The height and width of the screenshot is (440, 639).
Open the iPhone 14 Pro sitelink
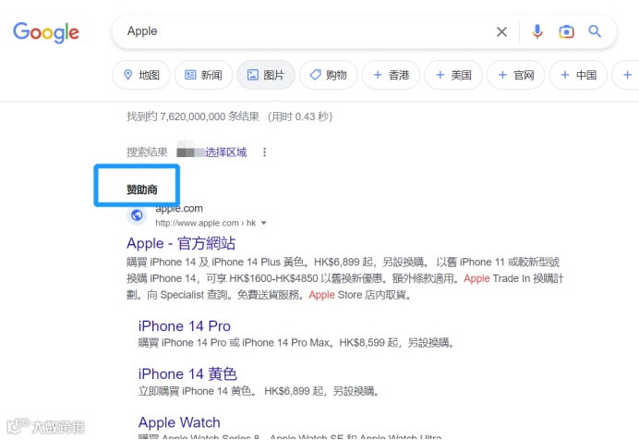(x=184, y=326)
